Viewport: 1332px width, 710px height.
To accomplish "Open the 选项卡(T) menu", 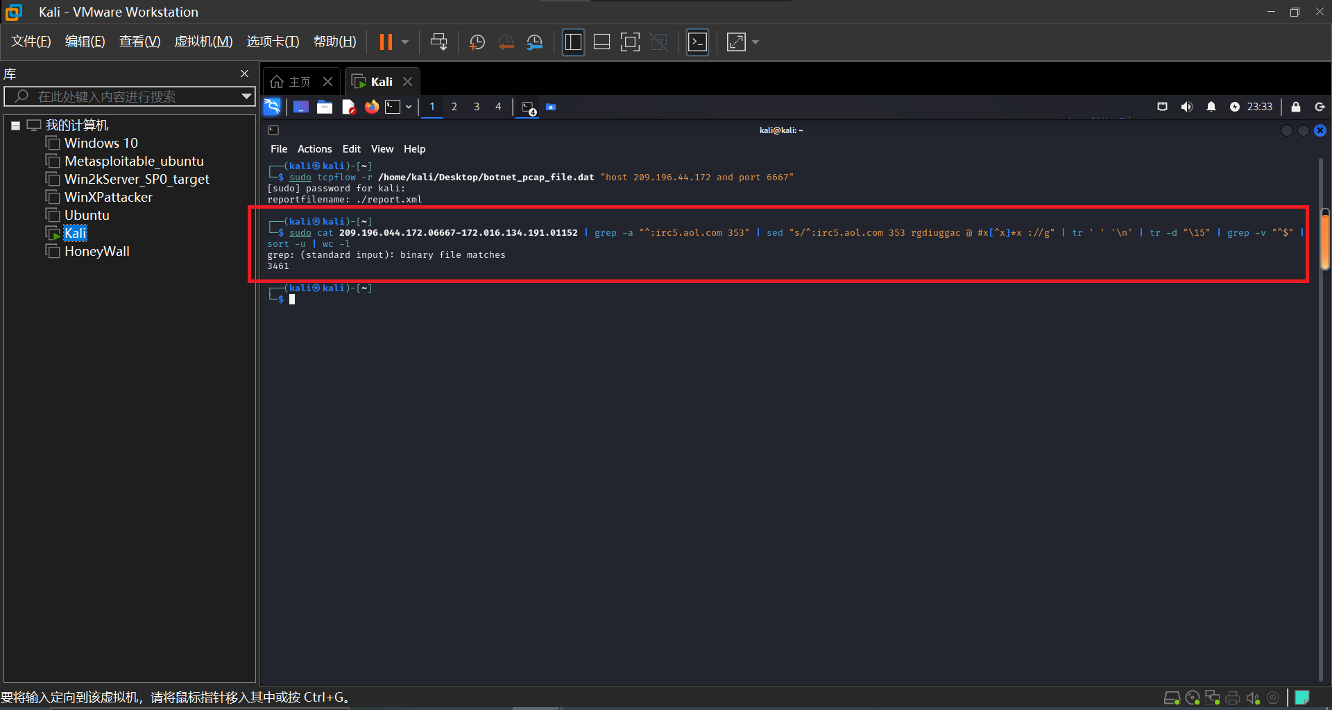I will pos(273,42).
